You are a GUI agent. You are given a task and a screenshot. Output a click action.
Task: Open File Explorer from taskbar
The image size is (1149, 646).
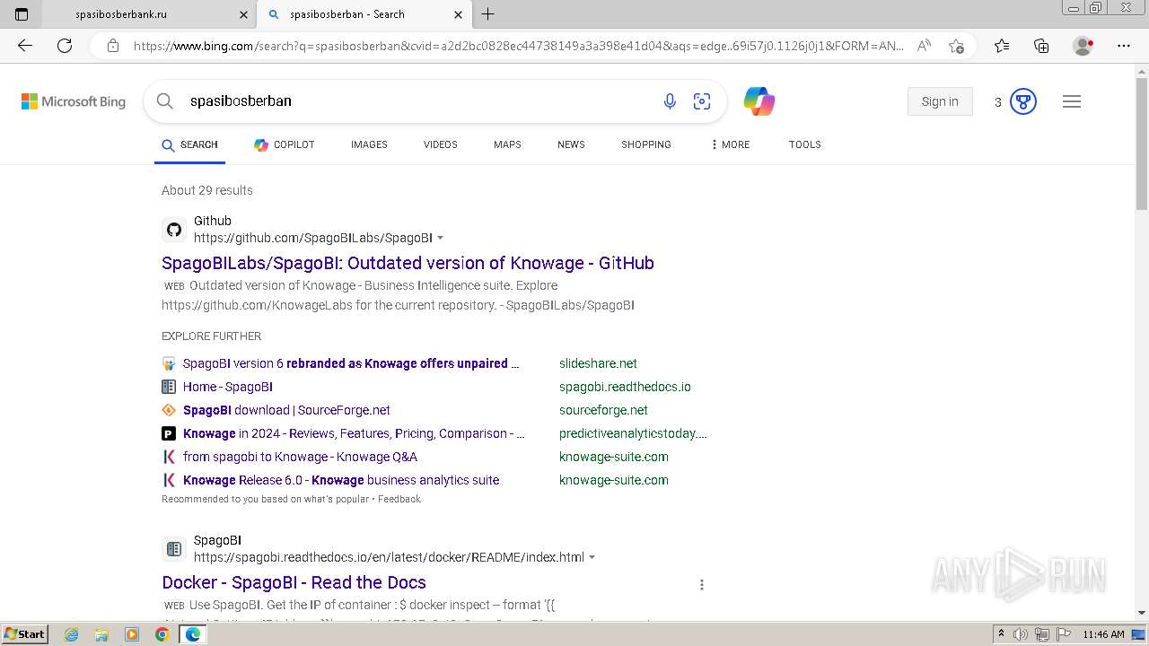click(101, 634)
